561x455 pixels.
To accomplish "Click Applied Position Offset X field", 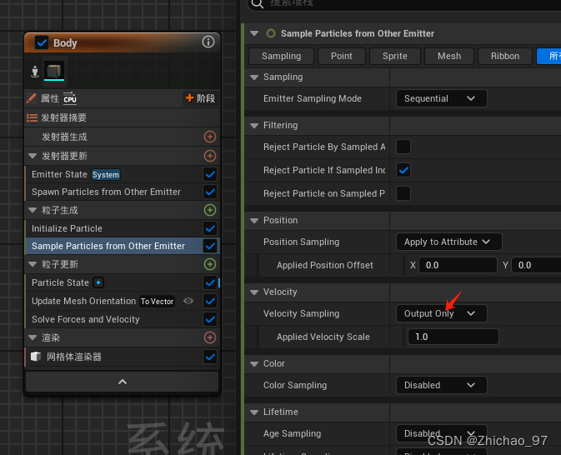I will pos(458,265).
